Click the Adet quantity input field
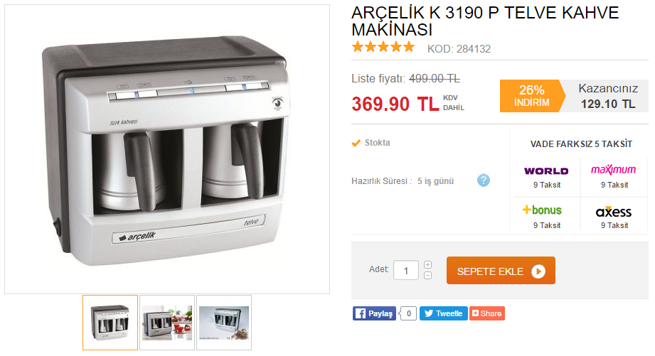Screen dimensions: 655x356 click(405, 271)
